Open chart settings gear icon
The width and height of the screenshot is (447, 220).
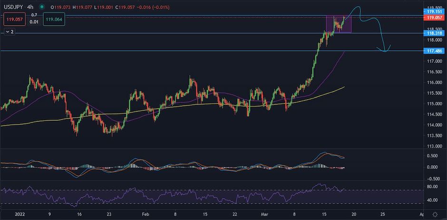point(435,214)
